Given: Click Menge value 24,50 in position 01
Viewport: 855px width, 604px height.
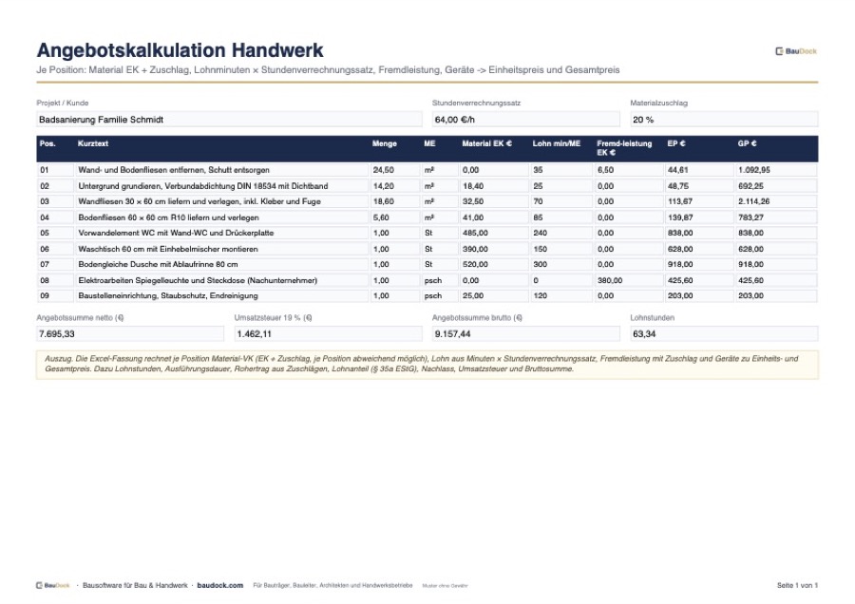Looking at the screenshot, I should click(x=395, y=170).
